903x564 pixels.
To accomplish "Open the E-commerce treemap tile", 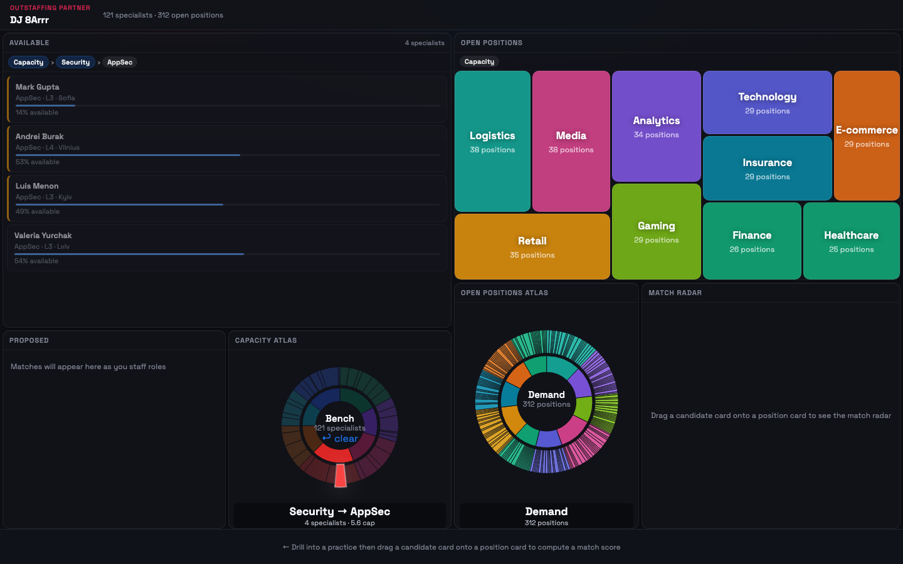I will (867, 135).
